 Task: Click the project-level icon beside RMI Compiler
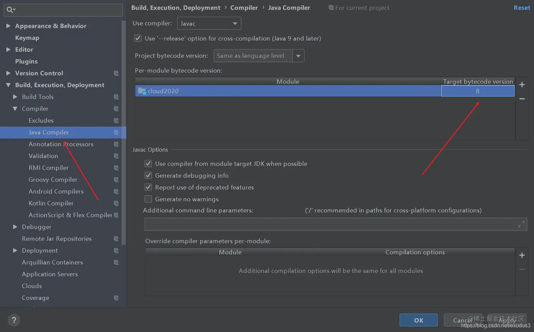116,168
